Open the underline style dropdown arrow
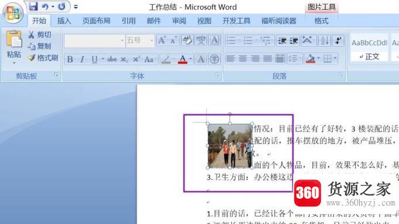This screenshot has width=399, height=224. click(102, 59)
